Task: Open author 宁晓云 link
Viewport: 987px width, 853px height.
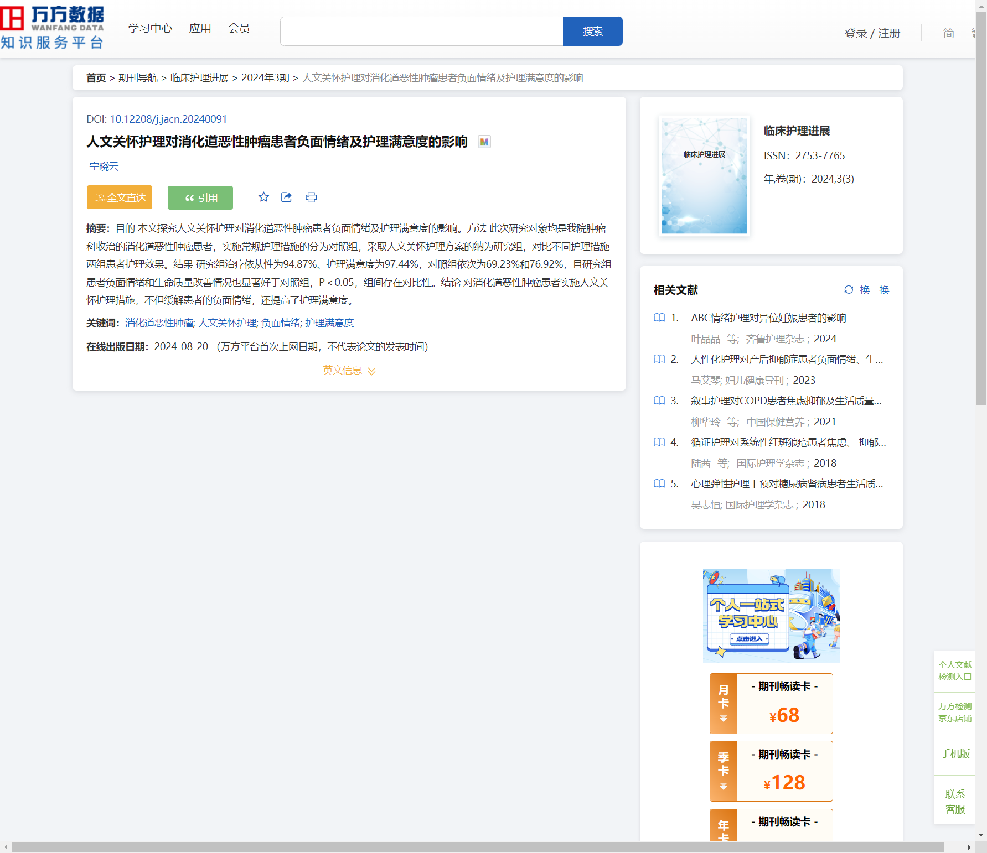Action: pyautogui.click(x=104, y=167)
